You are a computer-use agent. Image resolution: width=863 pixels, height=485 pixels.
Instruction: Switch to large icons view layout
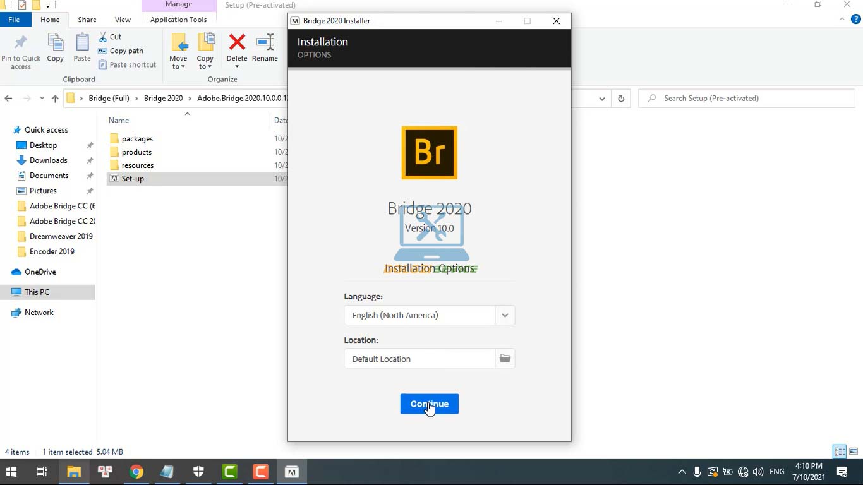point(854,452)
